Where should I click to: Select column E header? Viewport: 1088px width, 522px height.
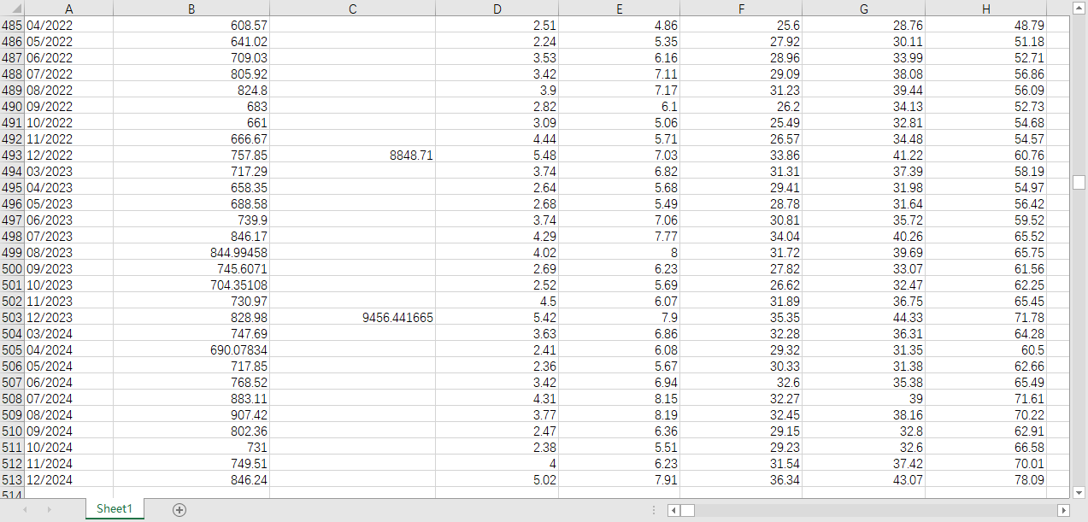(619, 9)
